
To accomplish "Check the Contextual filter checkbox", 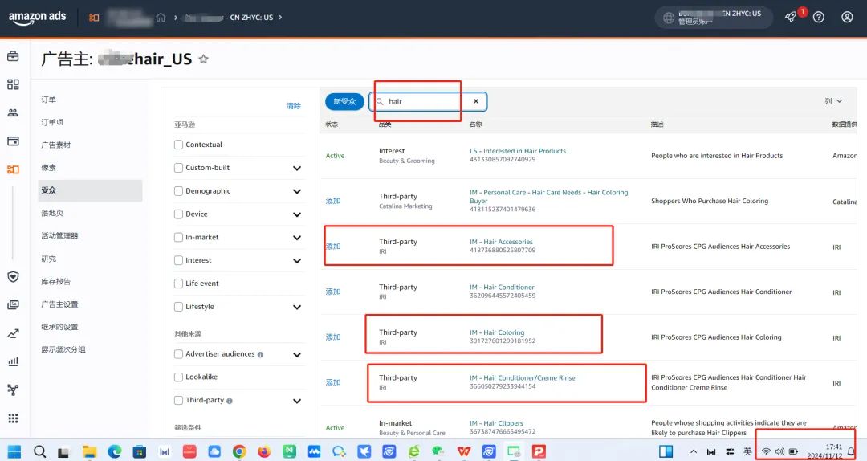I will [x=178, y=145].
